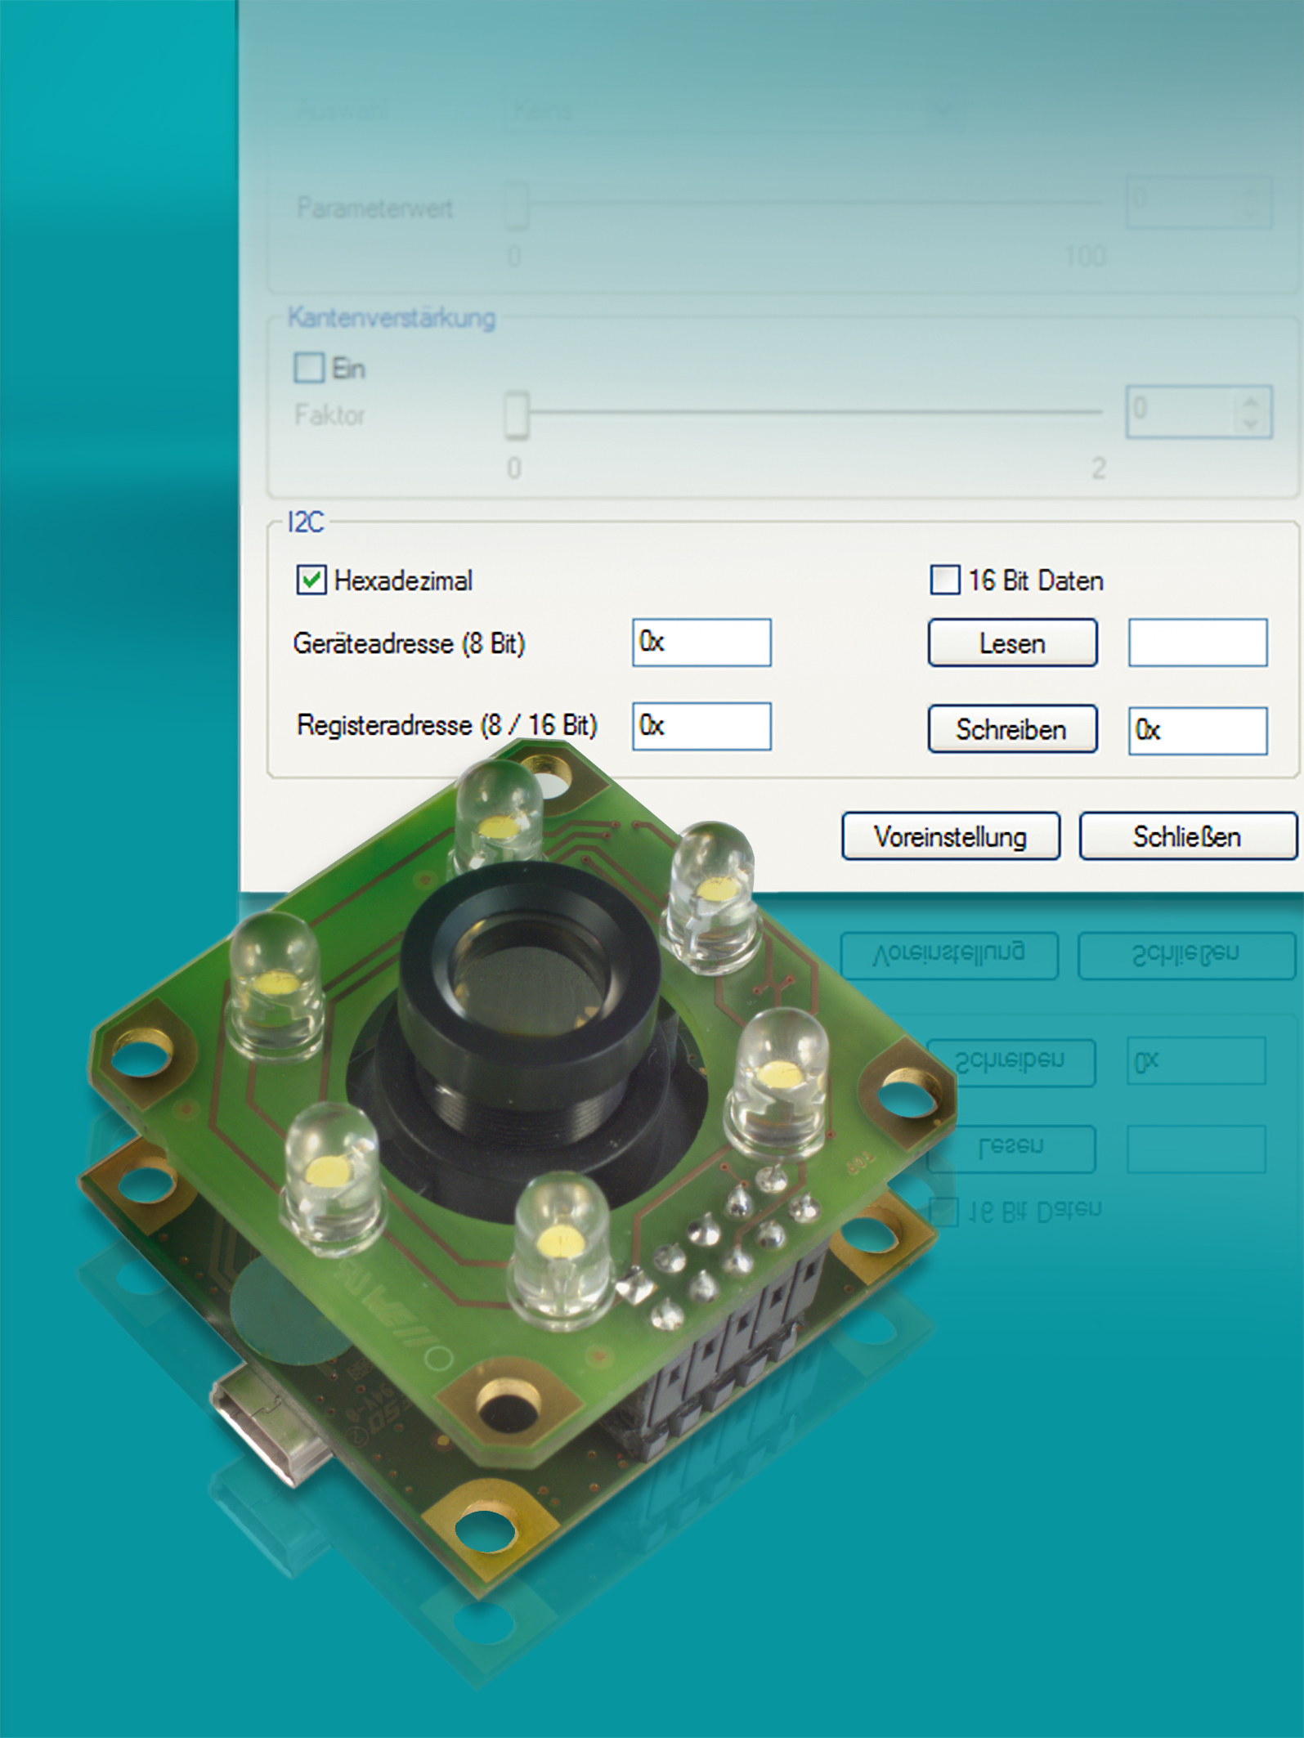Viewport: 1304px width, 1738px height.
Task: Toggle the Ein checkbox under Kantenverstärkung
Action: (309, 368)
